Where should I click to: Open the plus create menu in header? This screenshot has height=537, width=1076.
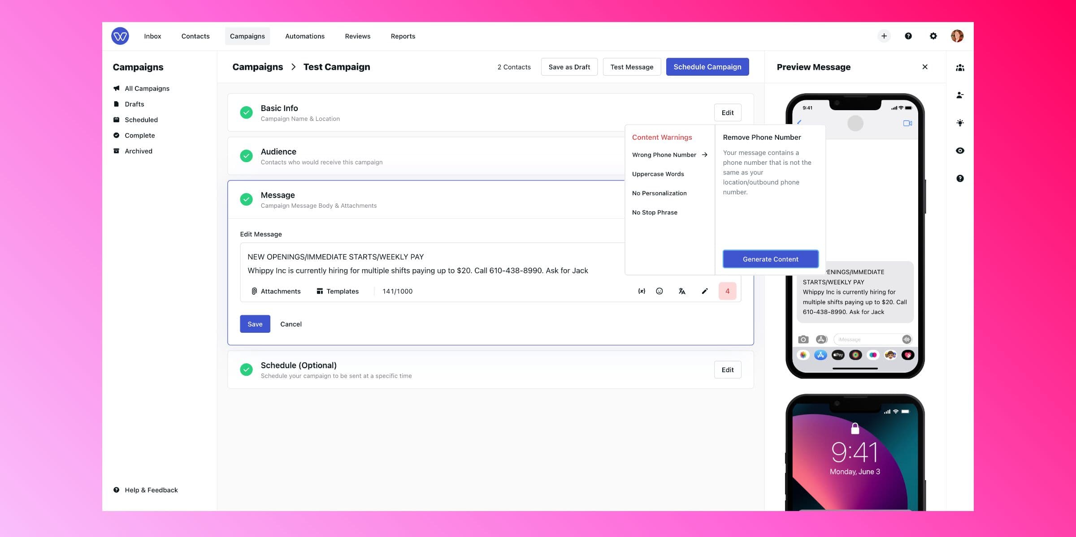884,36
